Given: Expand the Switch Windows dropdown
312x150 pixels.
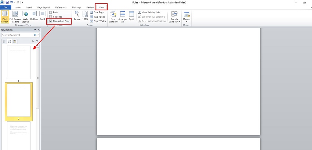Looking at the screenshot, I should click(x=174, y=17).
